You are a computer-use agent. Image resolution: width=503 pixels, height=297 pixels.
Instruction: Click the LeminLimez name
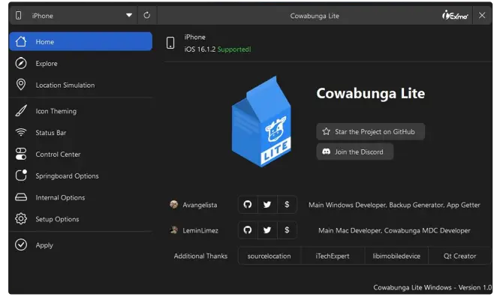click(x=200, y=230)
